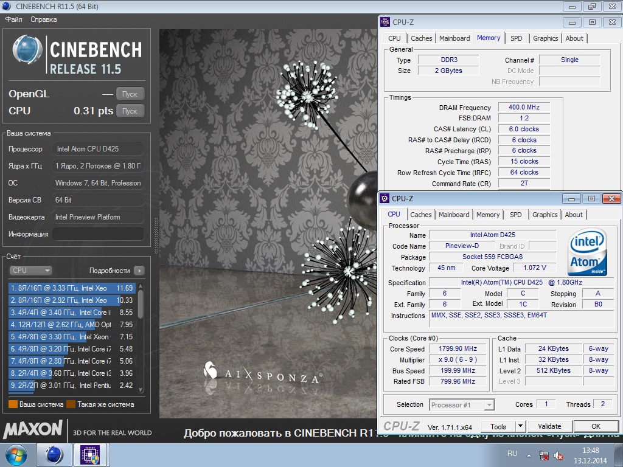Screen dimensions: 623x467
Task: Click the RU language indicator
Action: 512,454
